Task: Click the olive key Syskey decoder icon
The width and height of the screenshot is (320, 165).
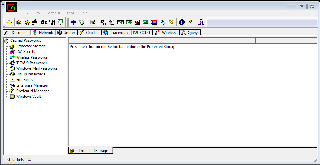Action: click(171, 22)
